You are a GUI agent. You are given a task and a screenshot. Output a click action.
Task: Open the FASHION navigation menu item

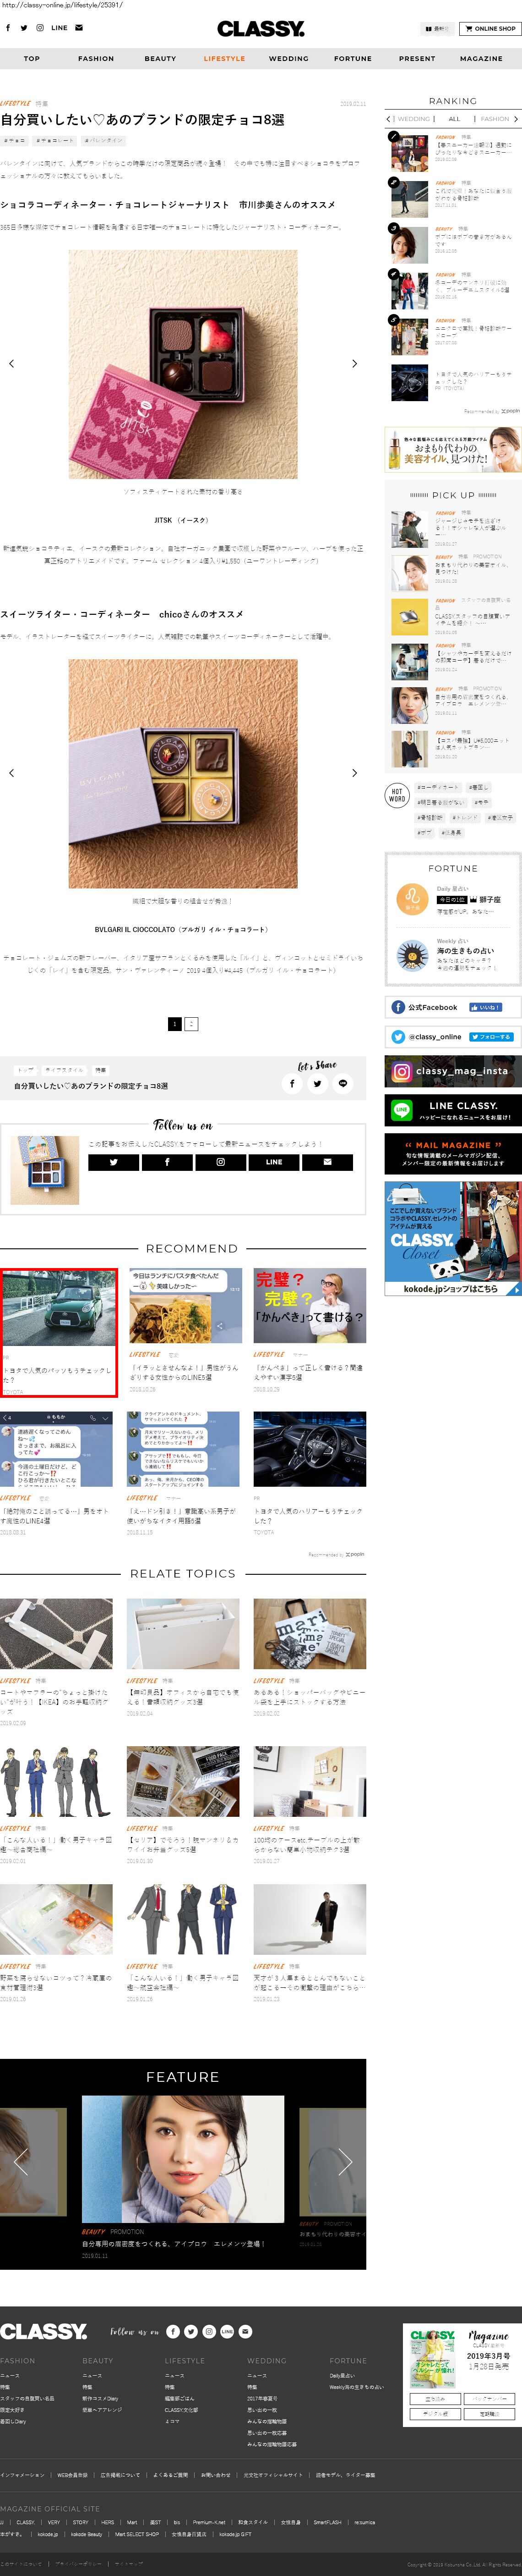(96, 59)
